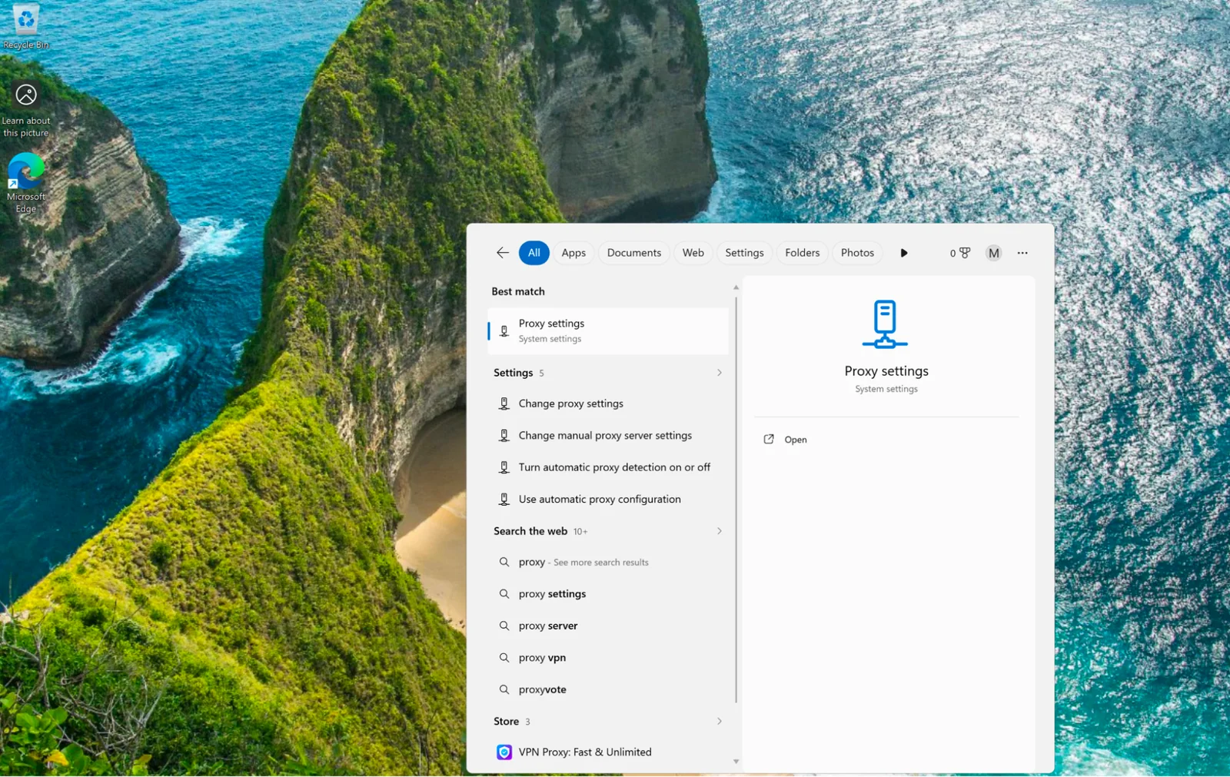The width and height of the screenshot is (1230, 777).
Task: Click the results list scrollbar
Action: point(736,500)
